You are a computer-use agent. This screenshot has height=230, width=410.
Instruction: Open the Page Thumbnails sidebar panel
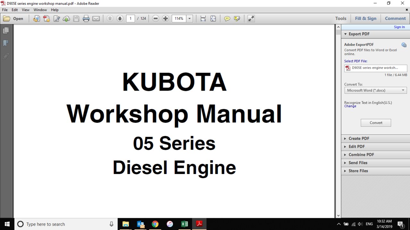click(x=6, y=30)
